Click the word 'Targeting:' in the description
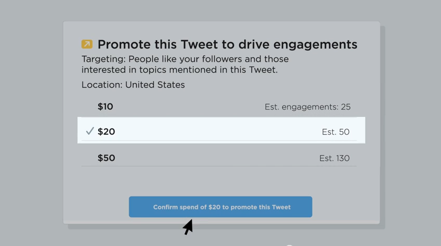The image size is (441, 246). coord(103,59)
